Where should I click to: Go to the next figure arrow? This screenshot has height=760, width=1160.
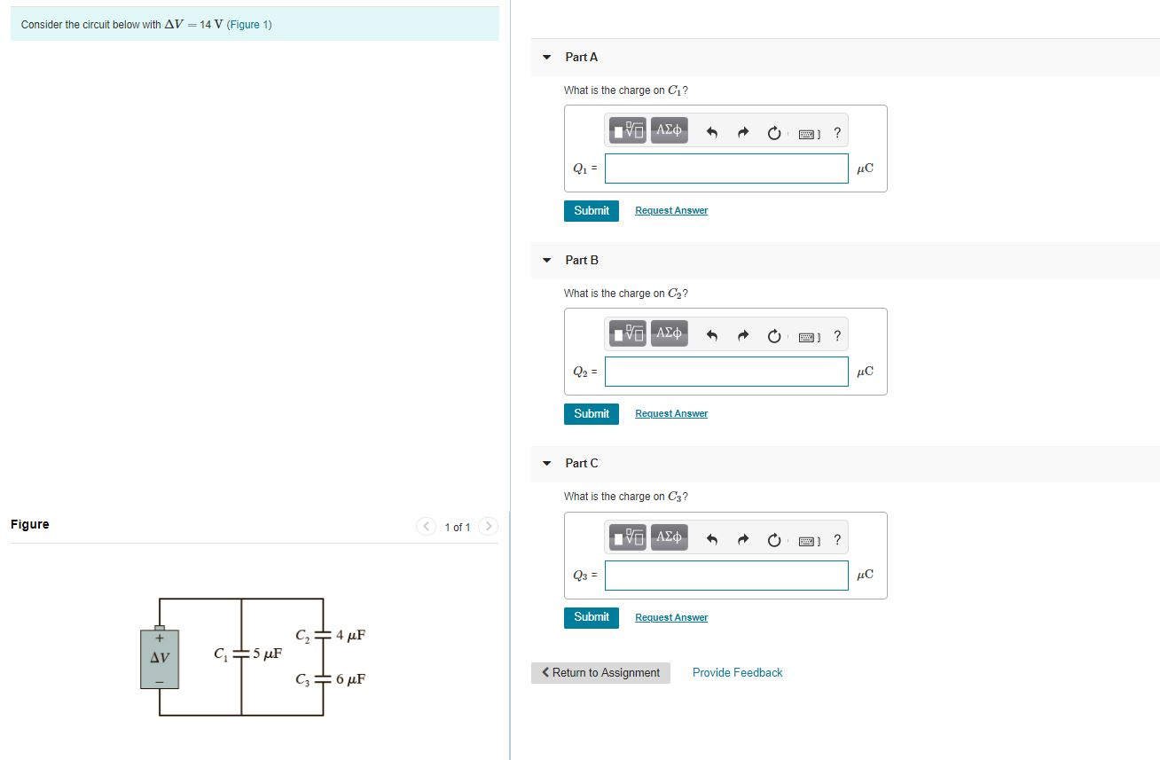click(x=489, y=527)
